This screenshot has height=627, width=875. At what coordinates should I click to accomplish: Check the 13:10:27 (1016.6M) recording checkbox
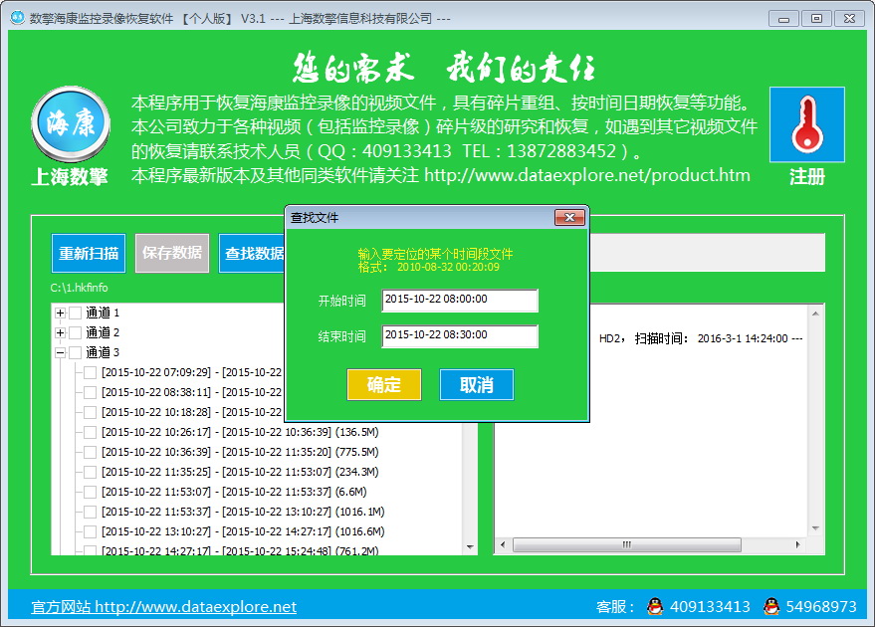[x=90, y=531]
